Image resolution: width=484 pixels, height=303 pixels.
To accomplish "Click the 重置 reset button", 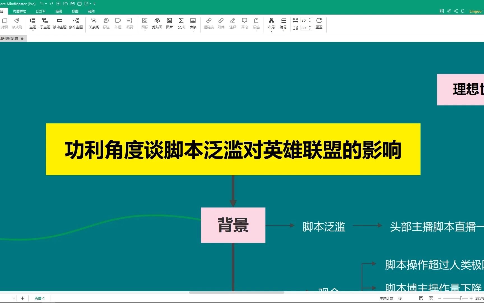I will 319,23.
